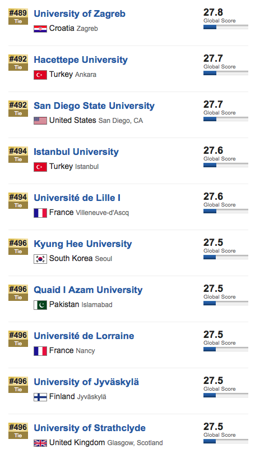Screen dimensions: 255x453
Task: Click the France flag beside Nancy
Action: coord(40,351)
